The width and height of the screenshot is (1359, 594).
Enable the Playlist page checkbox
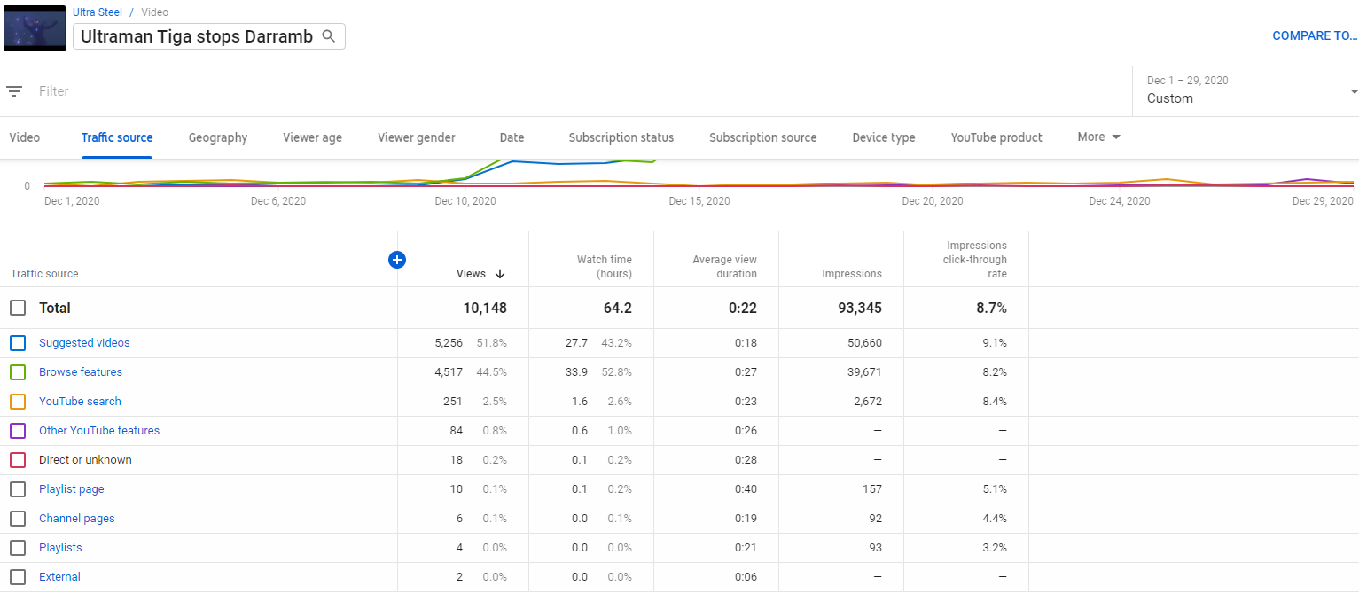tap(18, 489)
